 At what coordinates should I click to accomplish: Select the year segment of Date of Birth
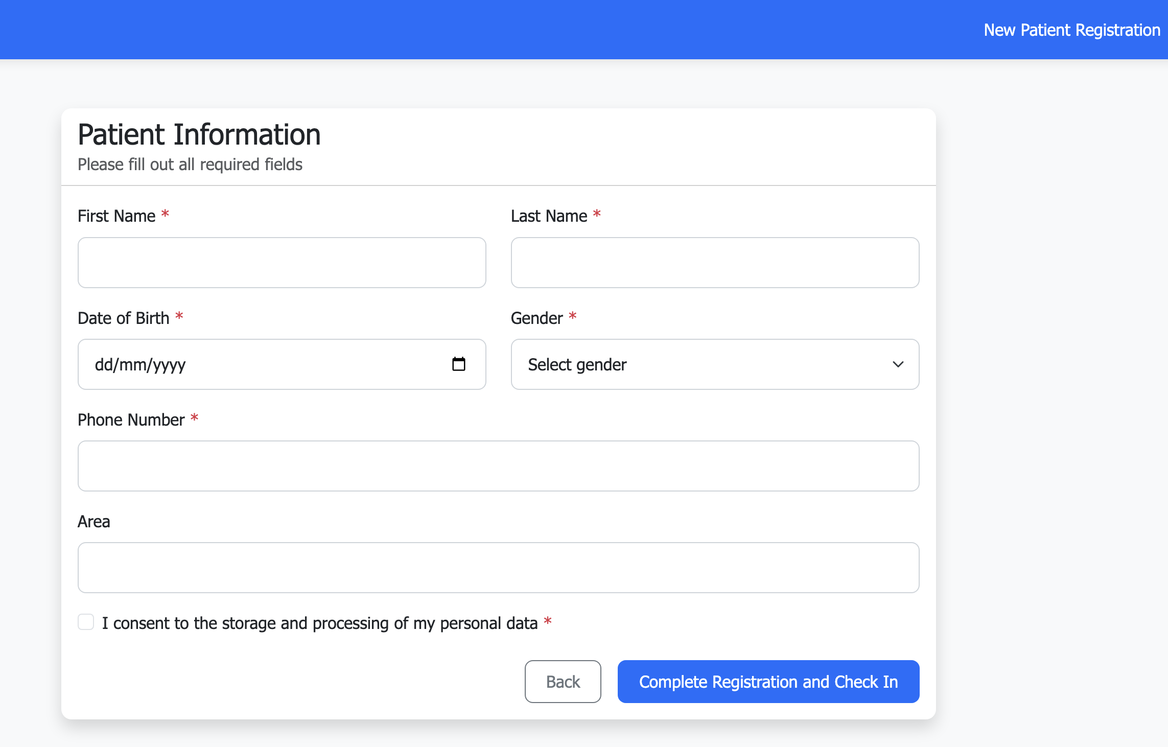pyautogui.click(x=169, y=365)
